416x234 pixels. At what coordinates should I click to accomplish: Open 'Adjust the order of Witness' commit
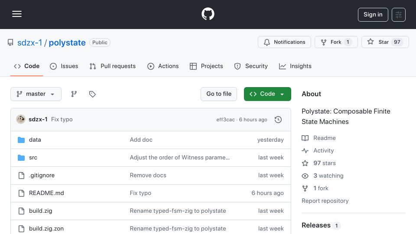pos(179,158)
